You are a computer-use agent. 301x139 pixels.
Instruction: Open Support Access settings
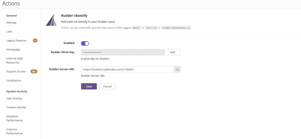click(x=16, y=72)
